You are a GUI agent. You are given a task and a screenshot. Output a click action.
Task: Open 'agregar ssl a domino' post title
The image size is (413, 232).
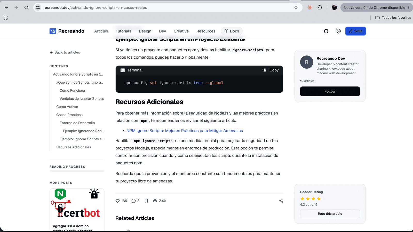tap(73, 228)
